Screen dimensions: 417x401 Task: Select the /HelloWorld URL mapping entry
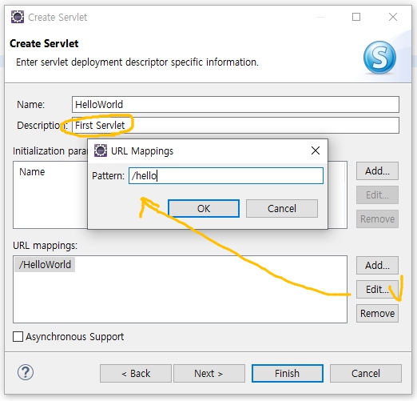click(x=45, y=265)
